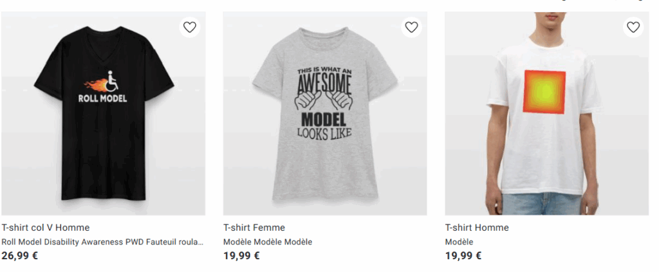Click the 19,99 € price under T-shirt Homme
Screen dimensions: 659x272
point(463,255)
